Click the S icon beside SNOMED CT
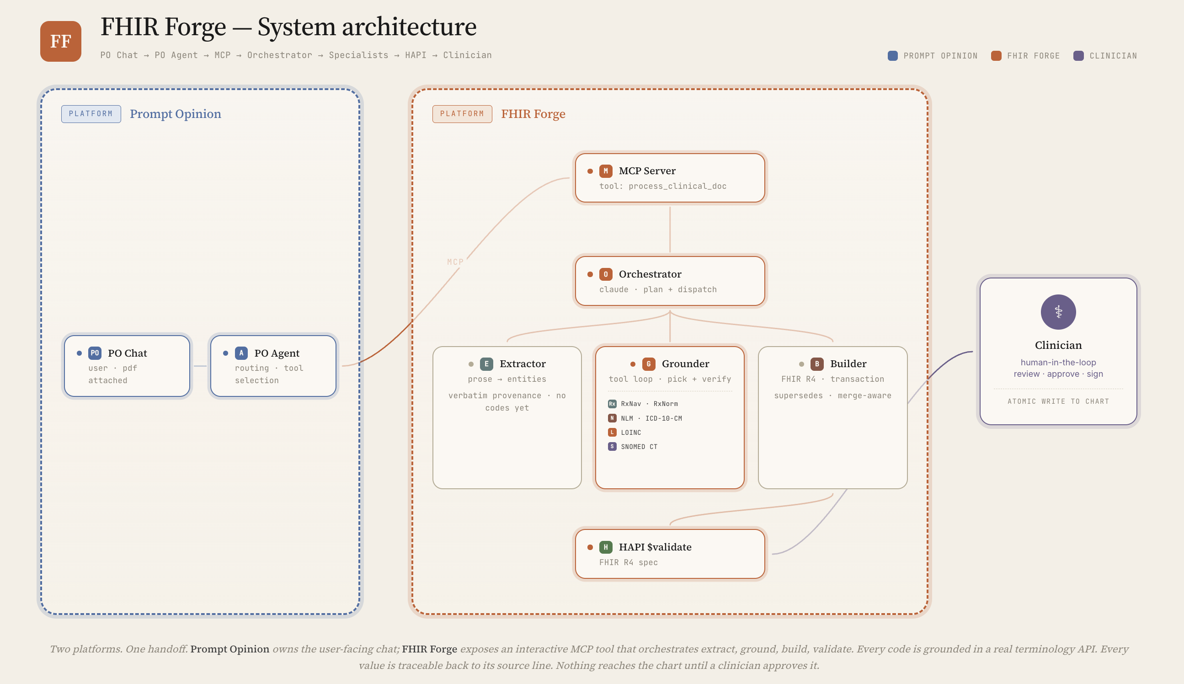The image size is (1184, 684). pyautogui.click(x=612, y=446)
